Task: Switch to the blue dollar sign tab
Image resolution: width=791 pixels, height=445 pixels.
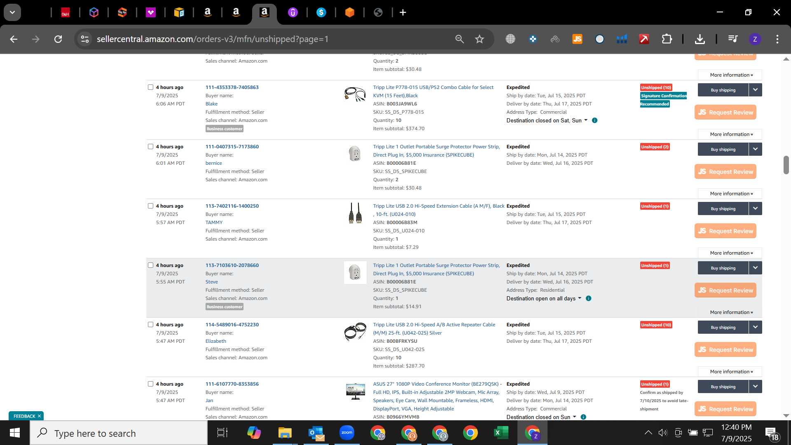Action: (x=321, y=13)
